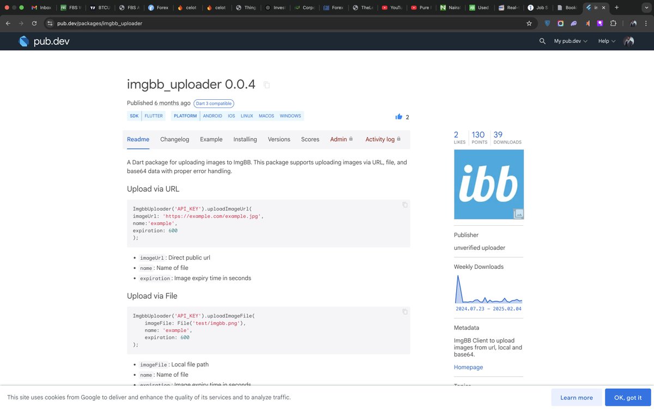Click the 130 POINTS score
The width and height of the screenshot is (654, 409).
click(479, 137)
